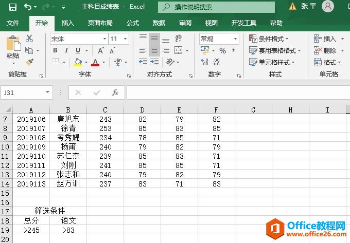Screen dimensions: 350x243
Task: Open the 开发工具 tab
Action: pos(244,23)
